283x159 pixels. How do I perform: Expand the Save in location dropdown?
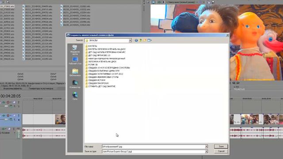click(x=130, y=40)
